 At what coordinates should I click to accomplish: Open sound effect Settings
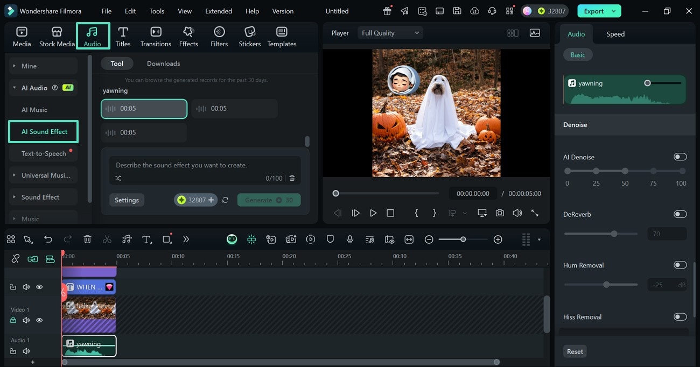click(x=127, y=200)
